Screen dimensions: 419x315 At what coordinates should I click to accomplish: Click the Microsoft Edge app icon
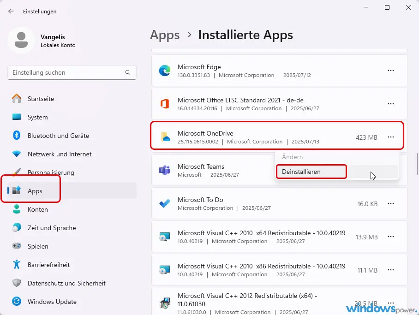pyautogui.click(x=165, y=71)
